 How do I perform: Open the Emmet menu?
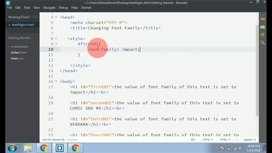[x=86, y=8]
